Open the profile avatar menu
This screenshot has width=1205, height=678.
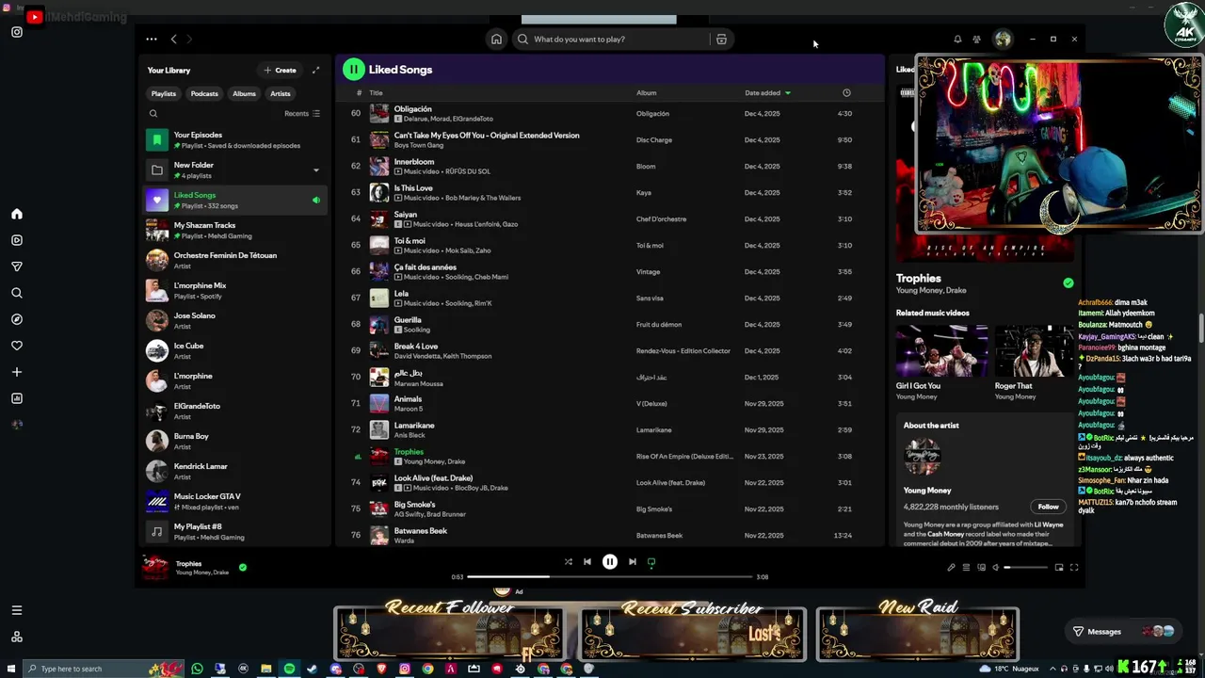[x=1003, y=40]
